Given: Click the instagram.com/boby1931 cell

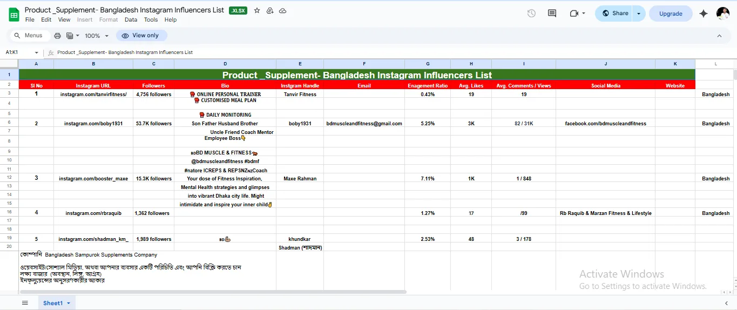Looking at the screenshot, I should click(93, 123).
